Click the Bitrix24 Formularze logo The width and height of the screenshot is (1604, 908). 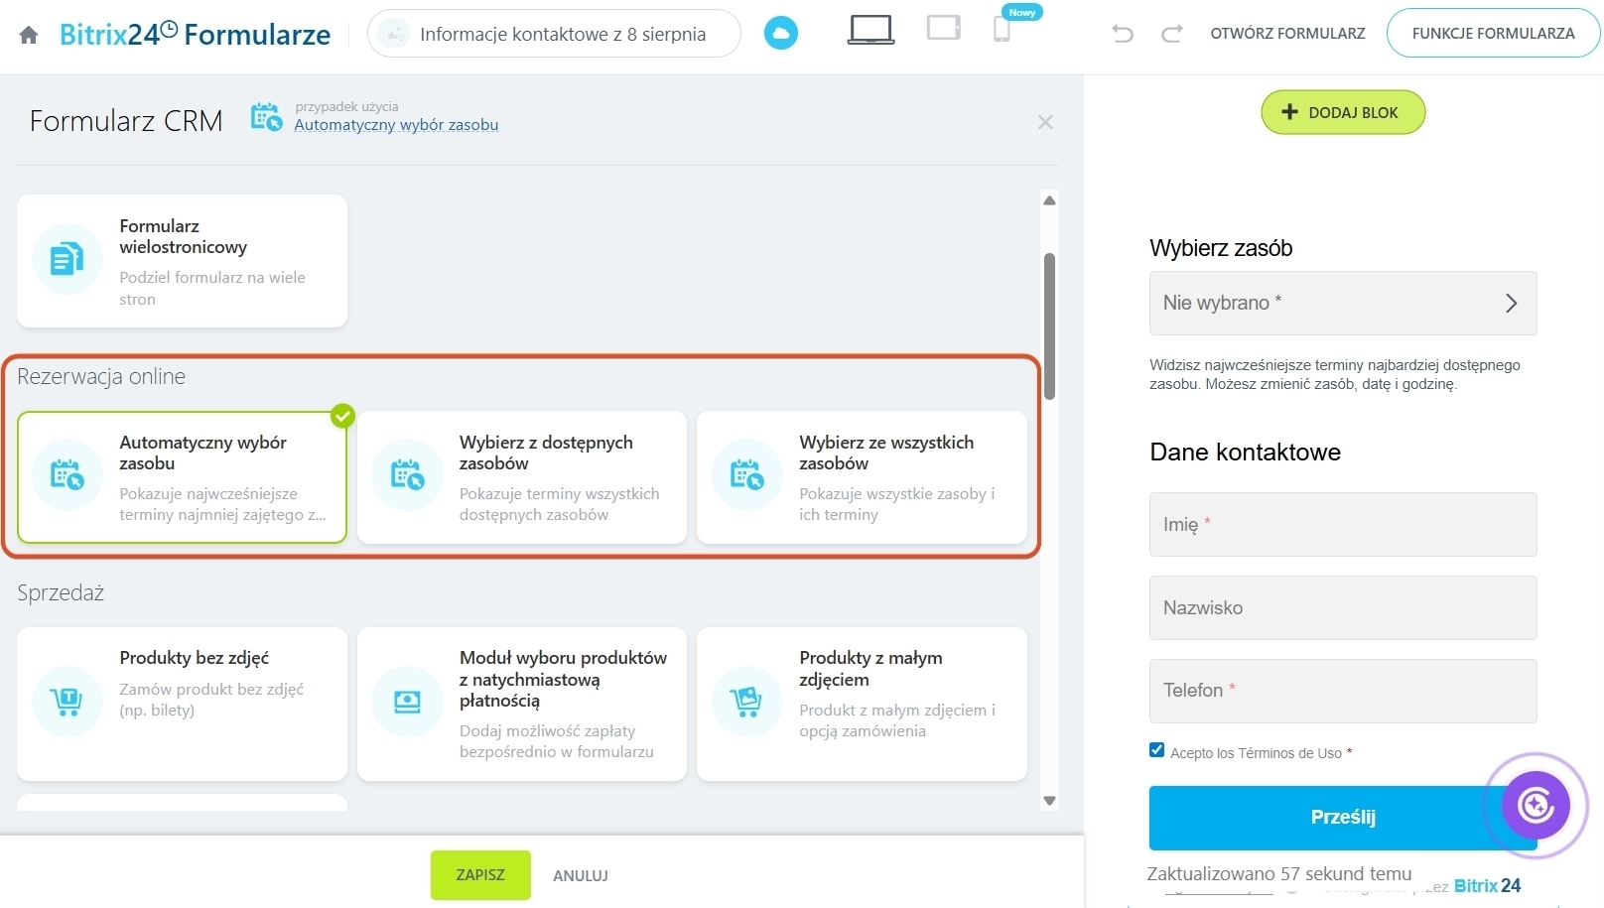(x=195, y=34)
